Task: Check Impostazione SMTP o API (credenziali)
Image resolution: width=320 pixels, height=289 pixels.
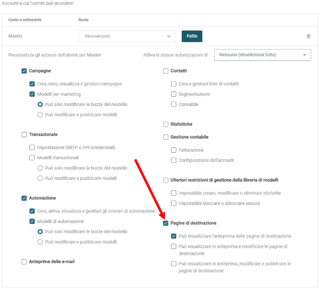Action: 32,147
